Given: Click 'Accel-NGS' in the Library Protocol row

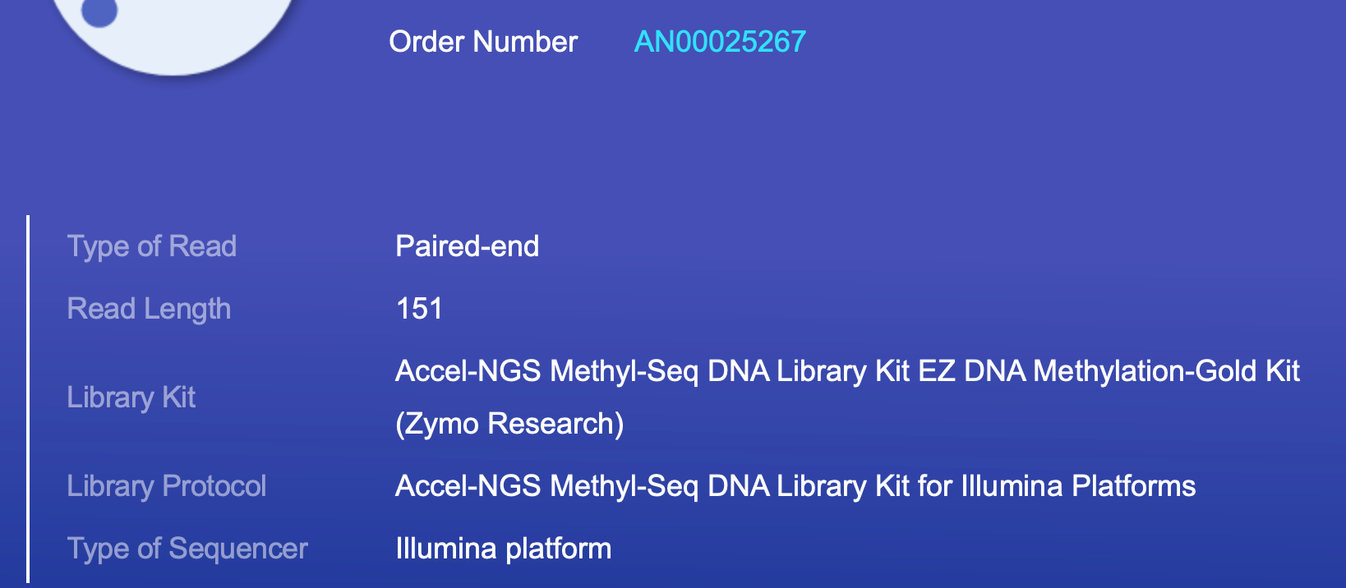Looking at the screenshot, I should coord(468,486).
